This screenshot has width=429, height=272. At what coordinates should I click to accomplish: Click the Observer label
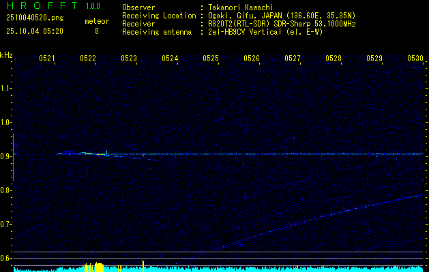[138, 7]
